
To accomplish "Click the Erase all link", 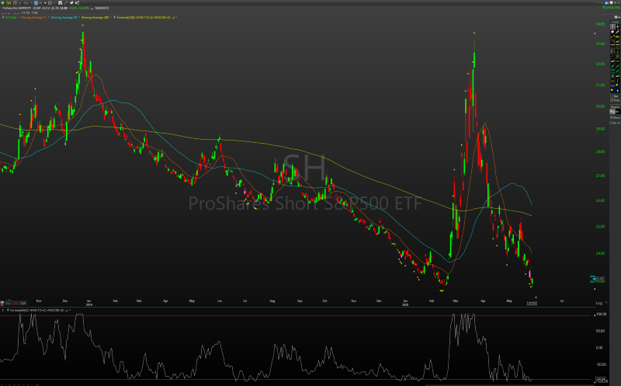I will coord(615,123).
